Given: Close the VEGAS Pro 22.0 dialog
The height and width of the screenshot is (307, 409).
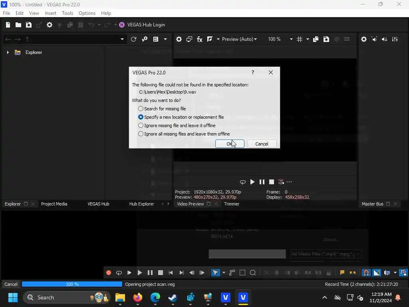Looking at the screenshot, I should pos(271,73).
